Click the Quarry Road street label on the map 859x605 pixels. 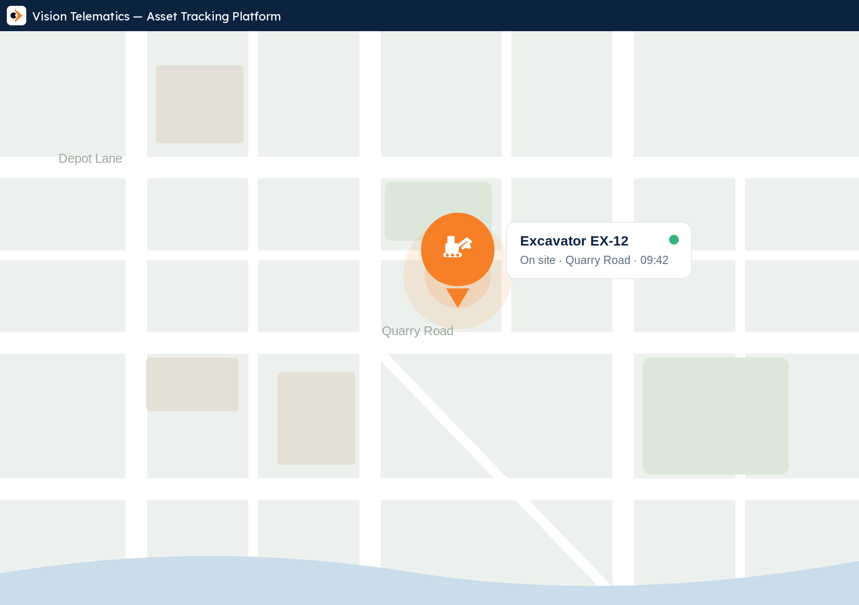(x=417, y=331)
